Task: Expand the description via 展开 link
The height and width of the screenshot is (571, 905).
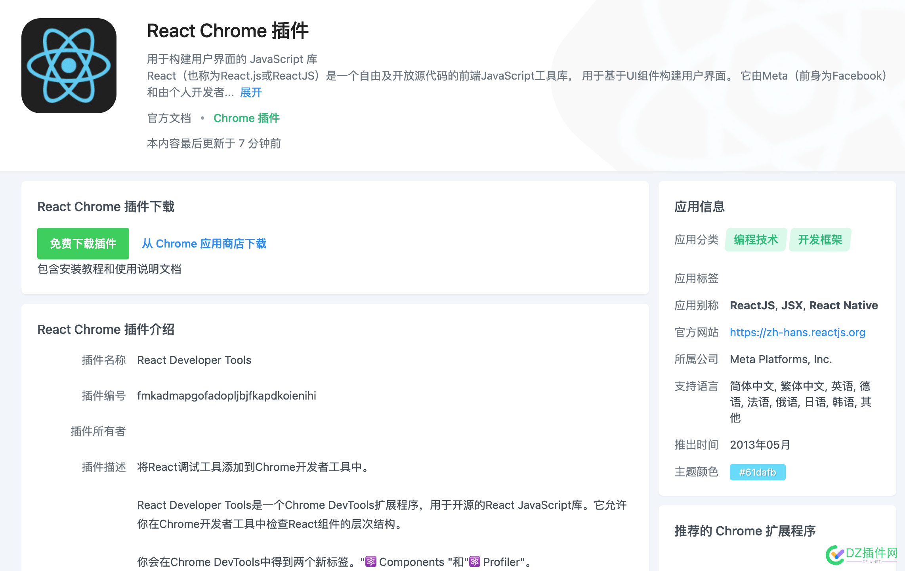Action: pyautogui.click(x=251, y=92)
